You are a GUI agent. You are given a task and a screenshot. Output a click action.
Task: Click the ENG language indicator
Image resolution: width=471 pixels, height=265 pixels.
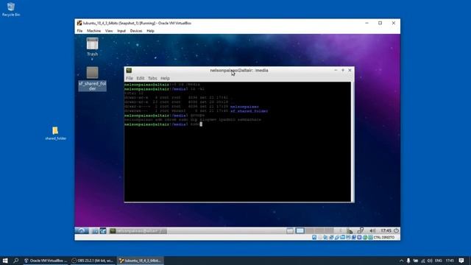[x=439, y=261]
